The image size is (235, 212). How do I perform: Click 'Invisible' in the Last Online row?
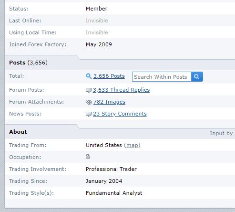[97, 21]
